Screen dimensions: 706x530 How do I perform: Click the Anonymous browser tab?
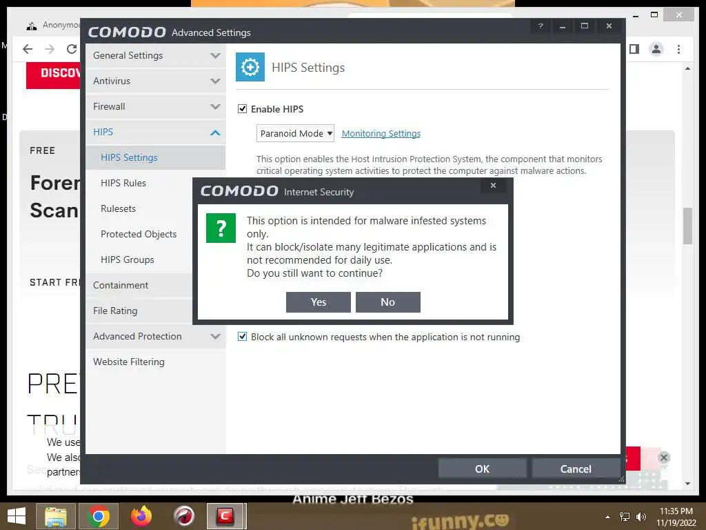52,26
